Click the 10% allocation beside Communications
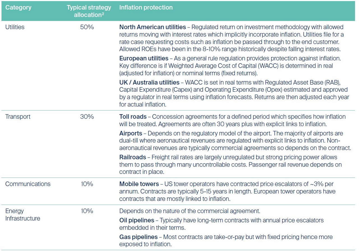Screen dimensions: 359x251 (x=87, y=184)
